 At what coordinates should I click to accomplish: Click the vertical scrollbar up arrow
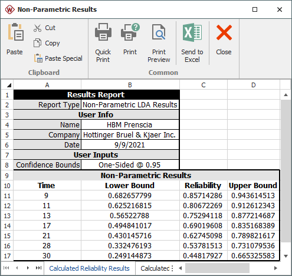tap(286, 95)
